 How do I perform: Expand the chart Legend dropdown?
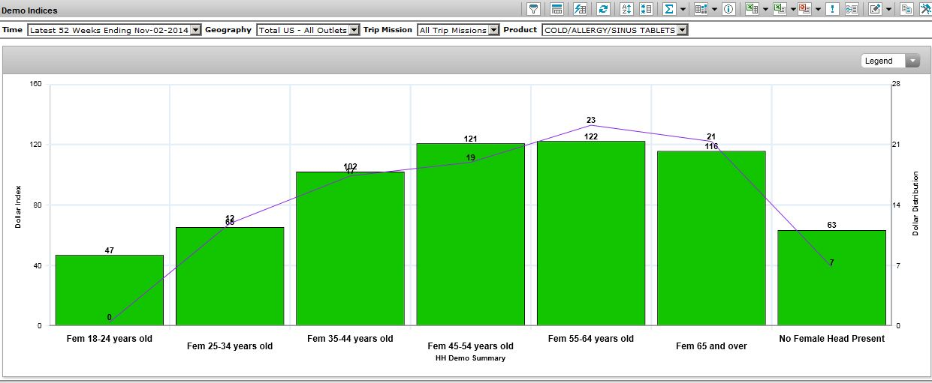pos(912,61)
